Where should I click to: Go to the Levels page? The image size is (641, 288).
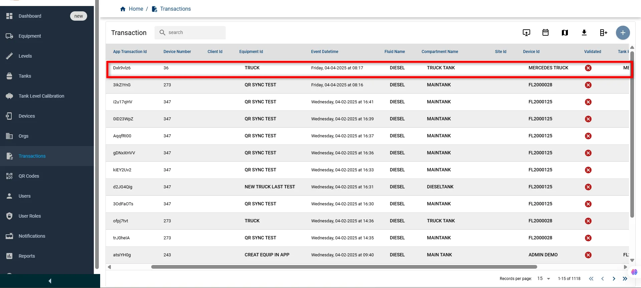point(47,56)
